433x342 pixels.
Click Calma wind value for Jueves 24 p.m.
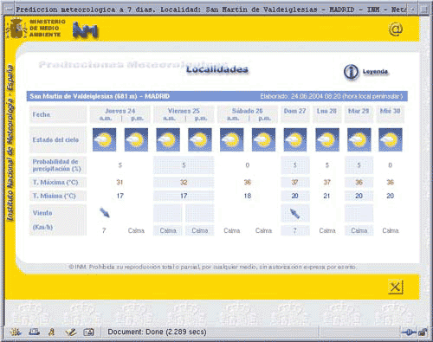tap(136, 230)
